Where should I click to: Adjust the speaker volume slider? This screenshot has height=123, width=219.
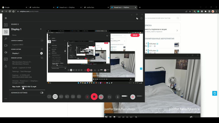tap(139, 96)
